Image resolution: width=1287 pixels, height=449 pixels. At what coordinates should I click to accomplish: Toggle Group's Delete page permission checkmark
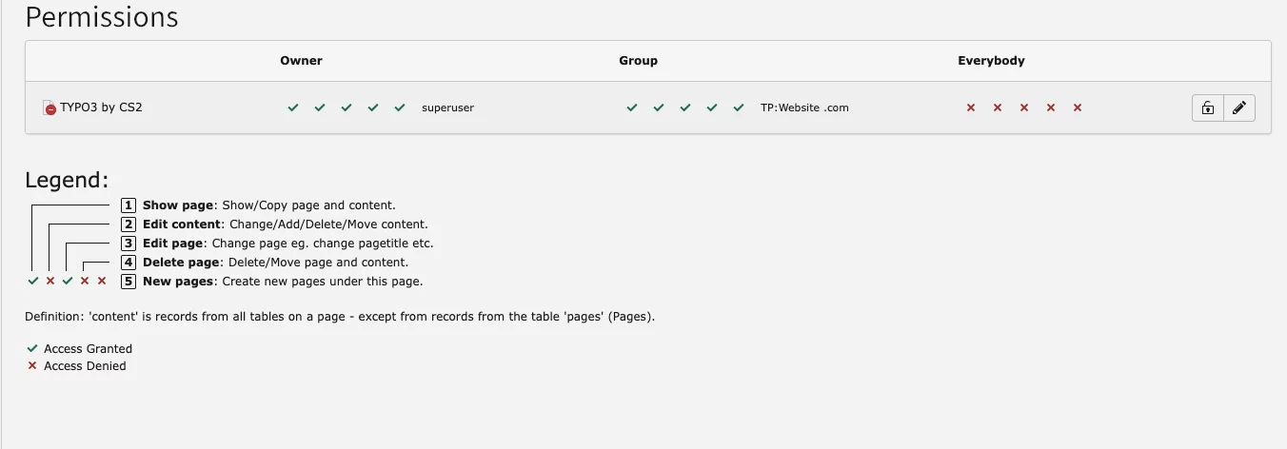pyautogui.click(x=712, y=108)
